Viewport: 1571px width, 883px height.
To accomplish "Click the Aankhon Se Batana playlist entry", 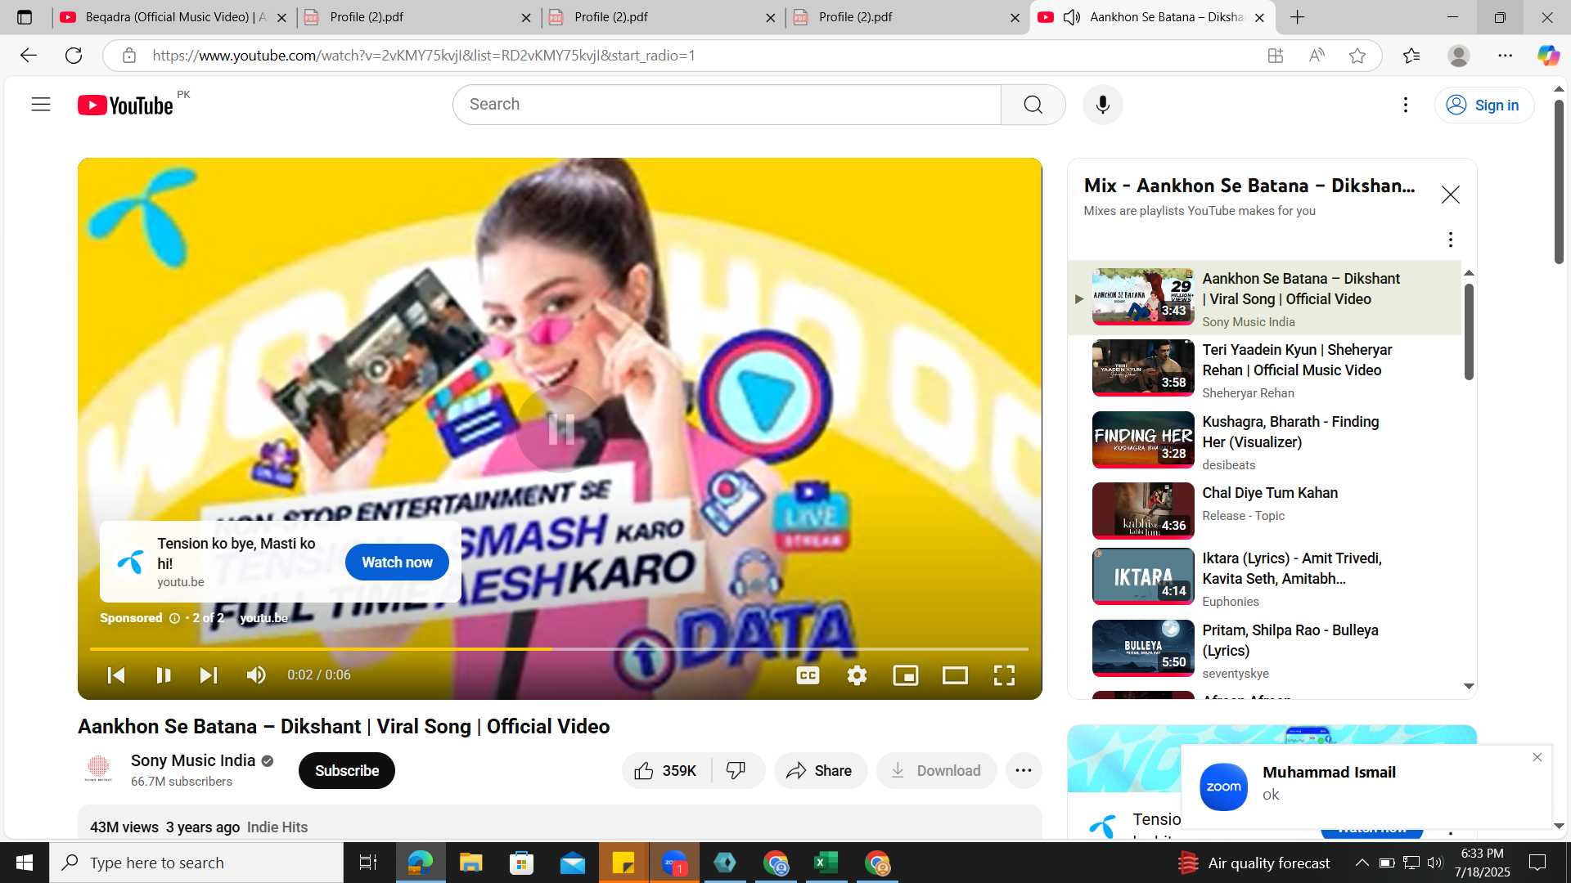I will 1264,298.
